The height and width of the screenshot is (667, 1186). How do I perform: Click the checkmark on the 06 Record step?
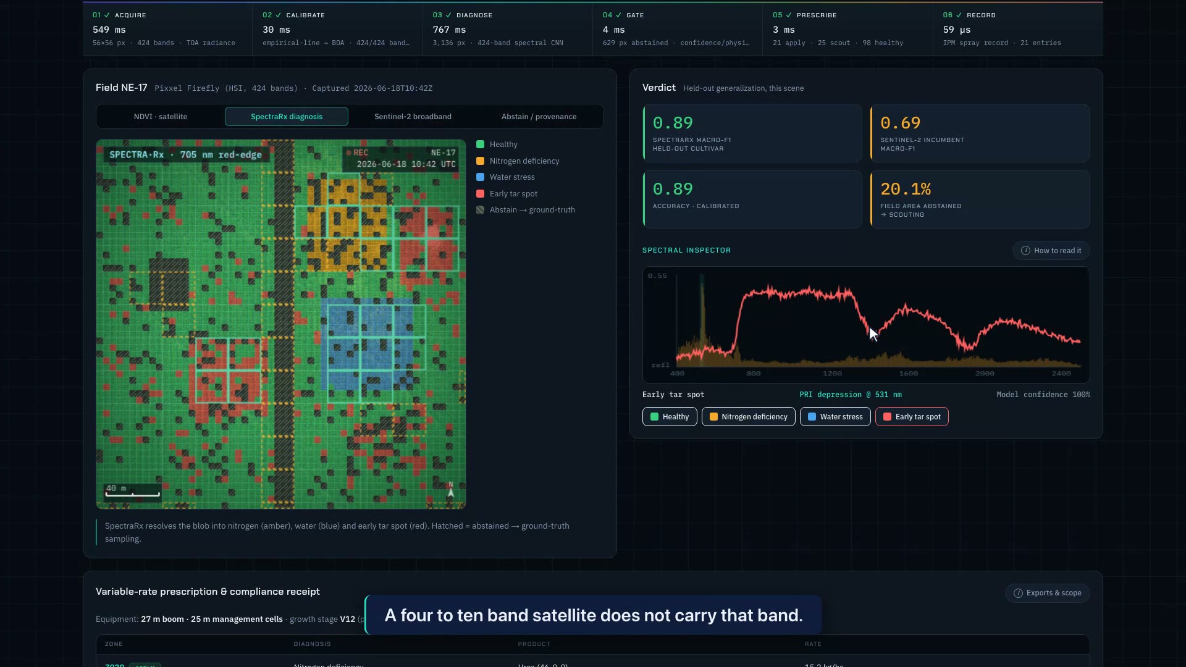[959, 15]
